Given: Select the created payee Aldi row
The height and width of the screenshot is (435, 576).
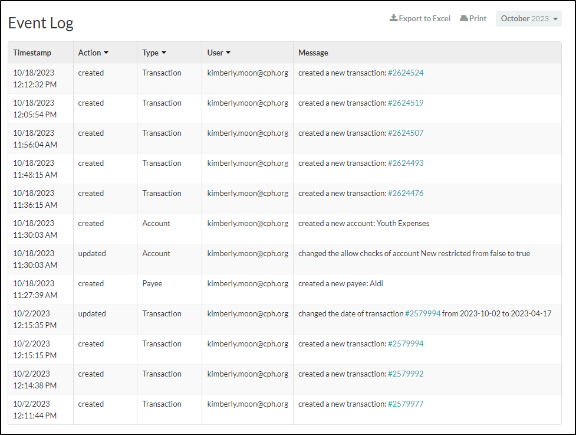Looking at the screenshot, I should click(285, 289).
